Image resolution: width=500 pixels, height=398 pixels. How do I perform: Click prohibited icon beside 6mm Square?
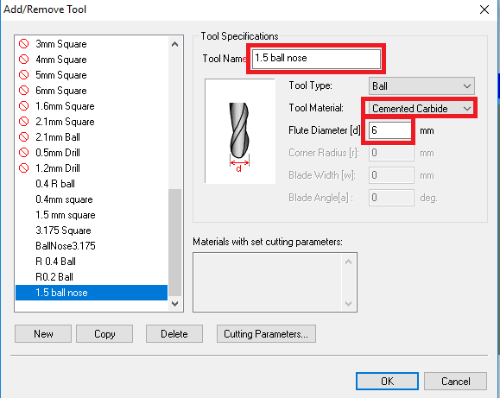pos(24,91)
